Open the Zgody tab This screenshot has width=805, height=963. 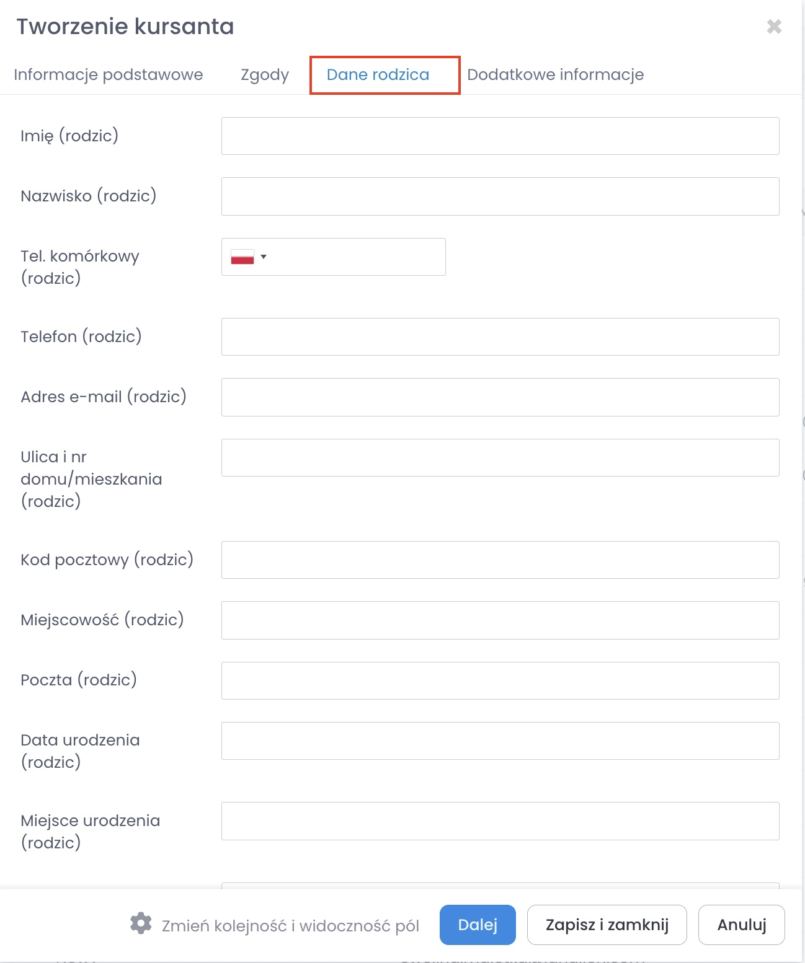click(x=265, y=75)
